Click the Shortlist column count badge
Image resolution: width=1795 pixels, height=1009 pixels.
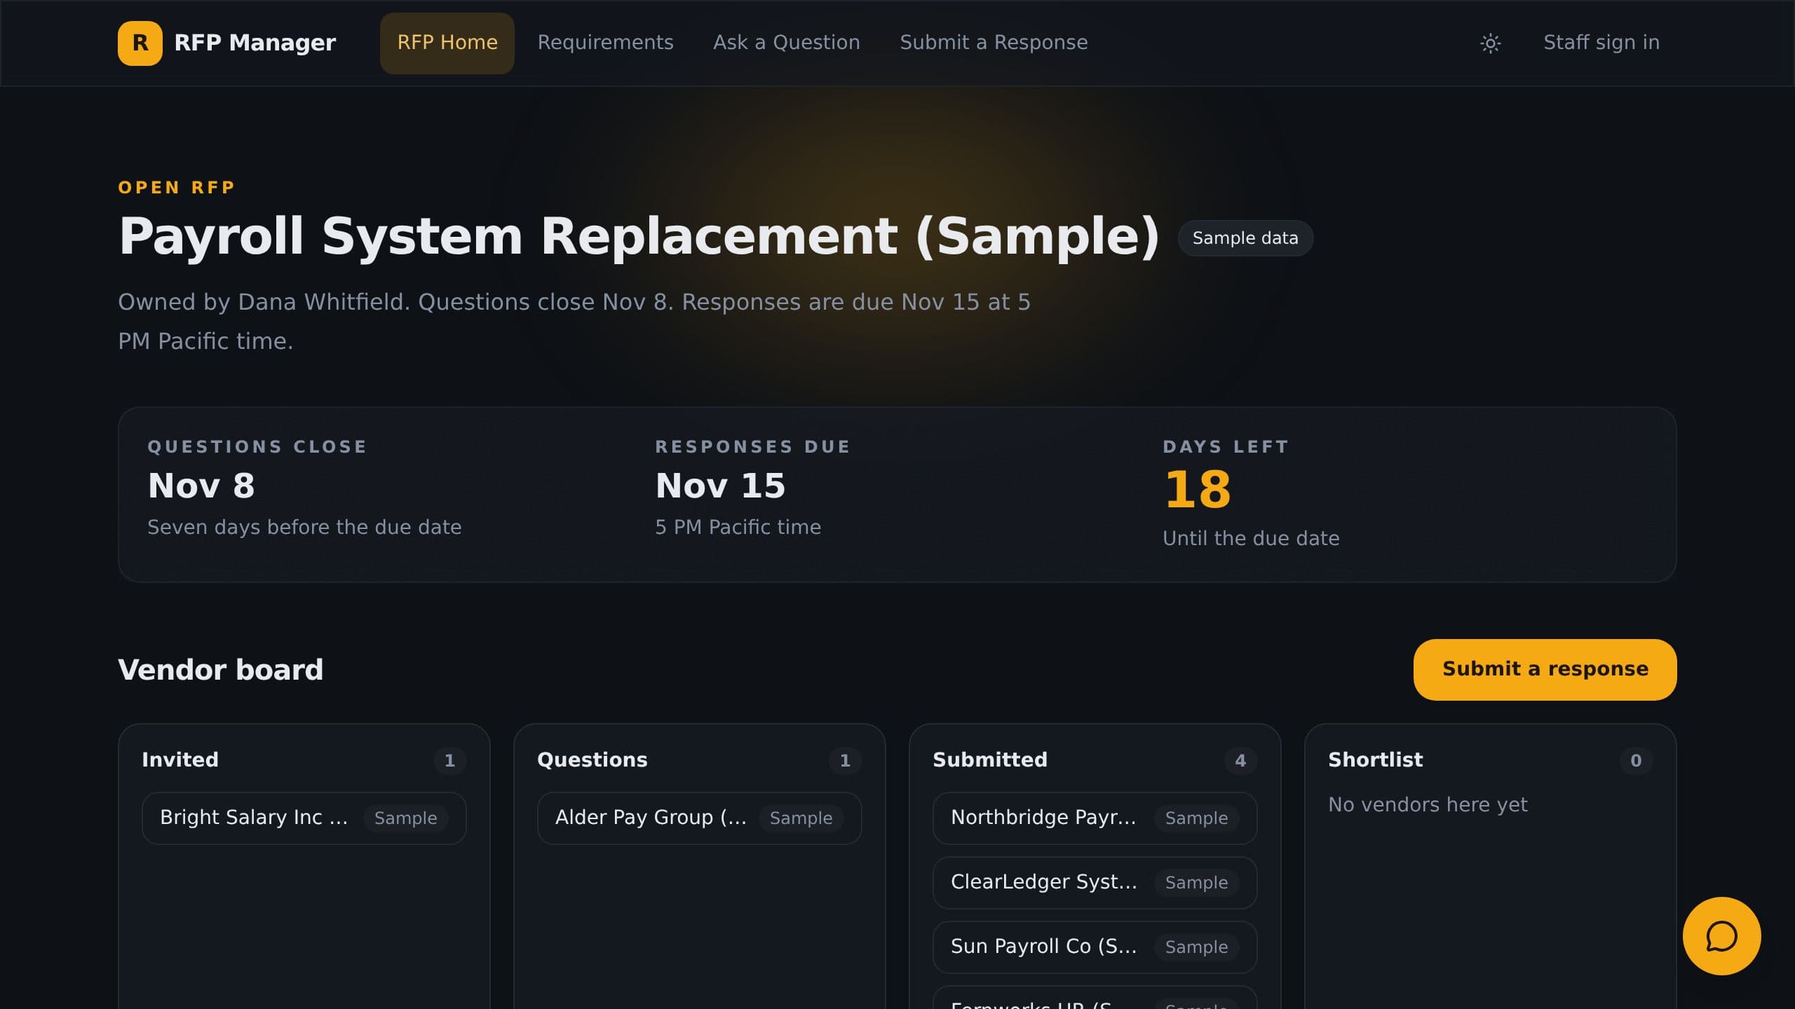click(x=1636, y=760)
